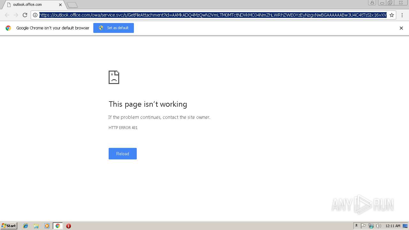Close the outlook.office.com tab

60,5
